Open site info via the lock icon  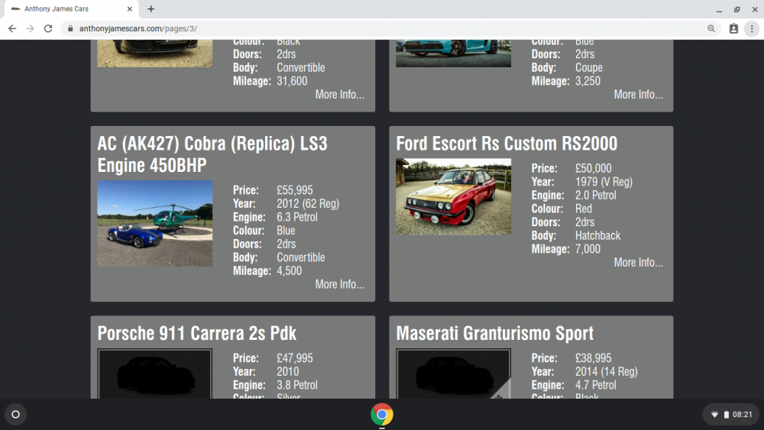pos(70,29)
